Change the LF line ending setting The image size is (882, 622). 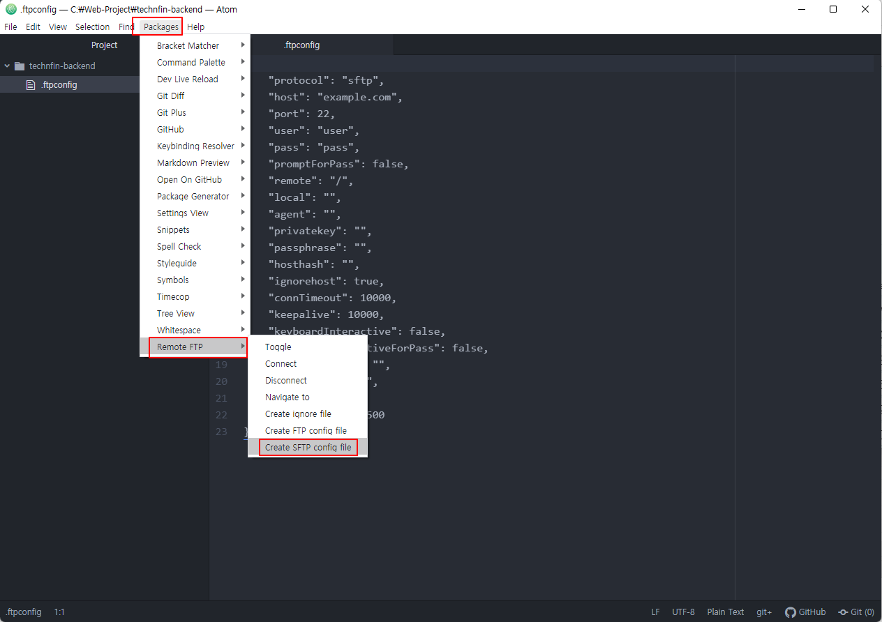click(655, 612)
